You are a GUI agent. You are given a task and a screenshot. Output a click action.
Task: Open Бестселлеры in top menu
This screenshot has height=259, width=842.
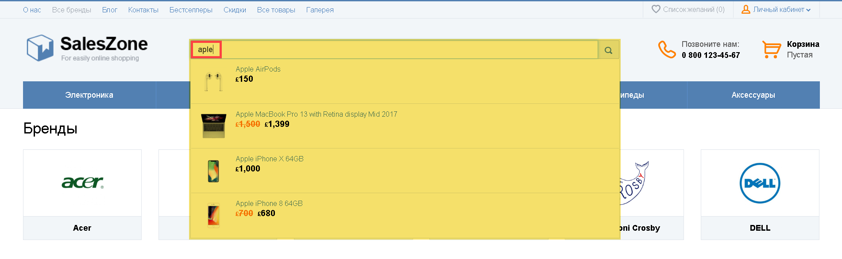(191, 10)
